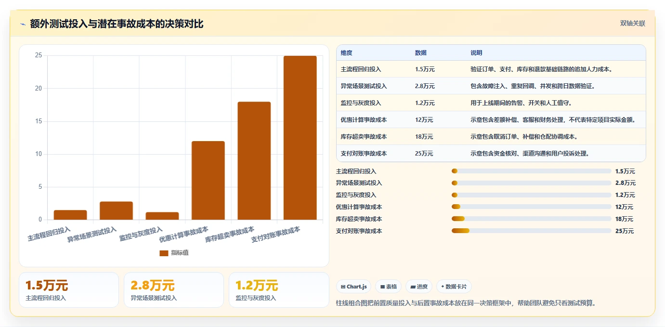The width and height of the screenshot is (665, 327).
Task: Select the 异常场景测试投入 table row name
Action: [x=364, y=86]
